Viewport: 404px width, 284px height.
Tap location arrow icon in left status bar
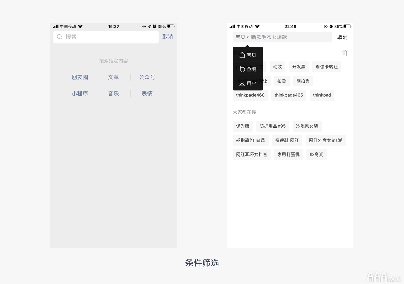tap(149, 26)
